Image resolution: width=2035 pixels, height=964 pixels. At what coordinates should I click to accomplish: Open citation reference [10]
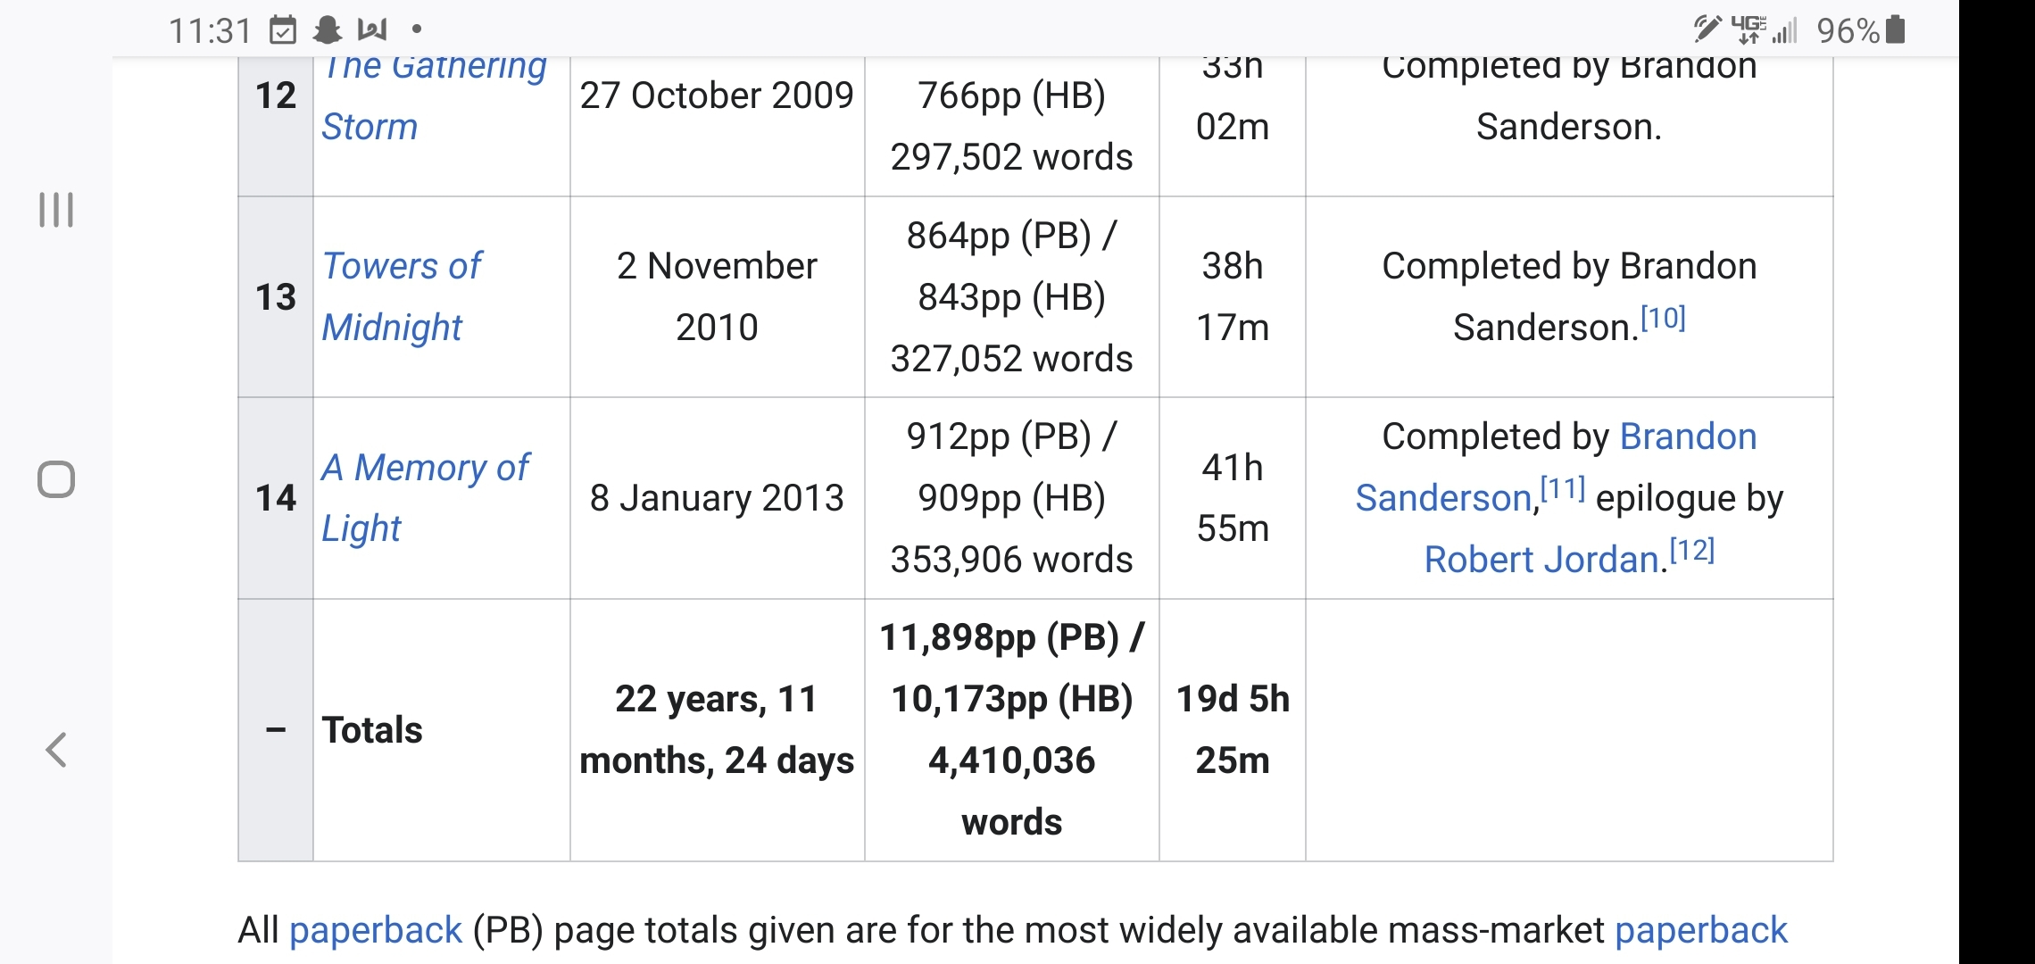click(x=1663, y=318)
